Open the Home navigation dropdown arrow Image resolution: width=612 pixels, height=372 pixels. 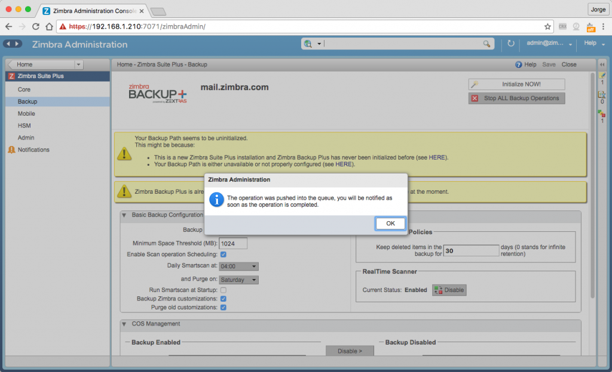(x=78, y=64)
